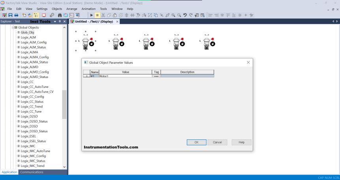Collapse the Global Objects tree node
Viewport: 340px width, 180px height.
(13, 28)
